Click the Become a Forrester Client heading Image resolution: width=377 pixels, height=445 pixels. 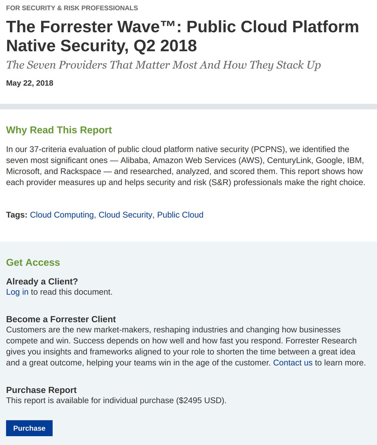pos(56,319)
